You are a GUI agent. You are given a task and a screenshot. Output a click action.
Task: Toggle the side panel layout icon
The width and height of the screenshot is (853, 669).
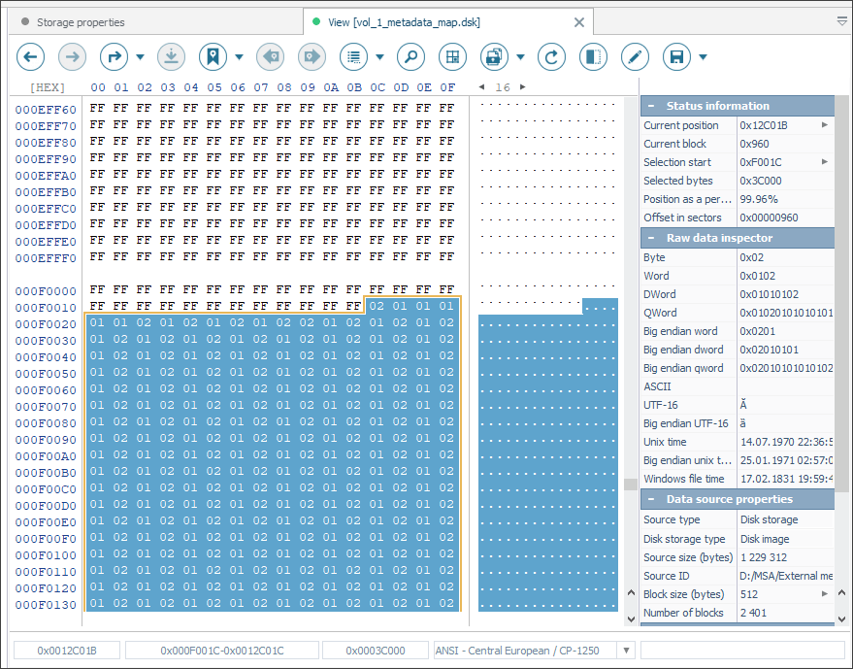pos(593,57)
